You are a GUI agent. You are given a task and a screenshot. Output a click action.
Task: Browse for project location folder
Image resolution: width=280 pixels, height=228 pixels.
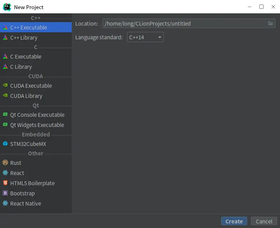point(271,24)
